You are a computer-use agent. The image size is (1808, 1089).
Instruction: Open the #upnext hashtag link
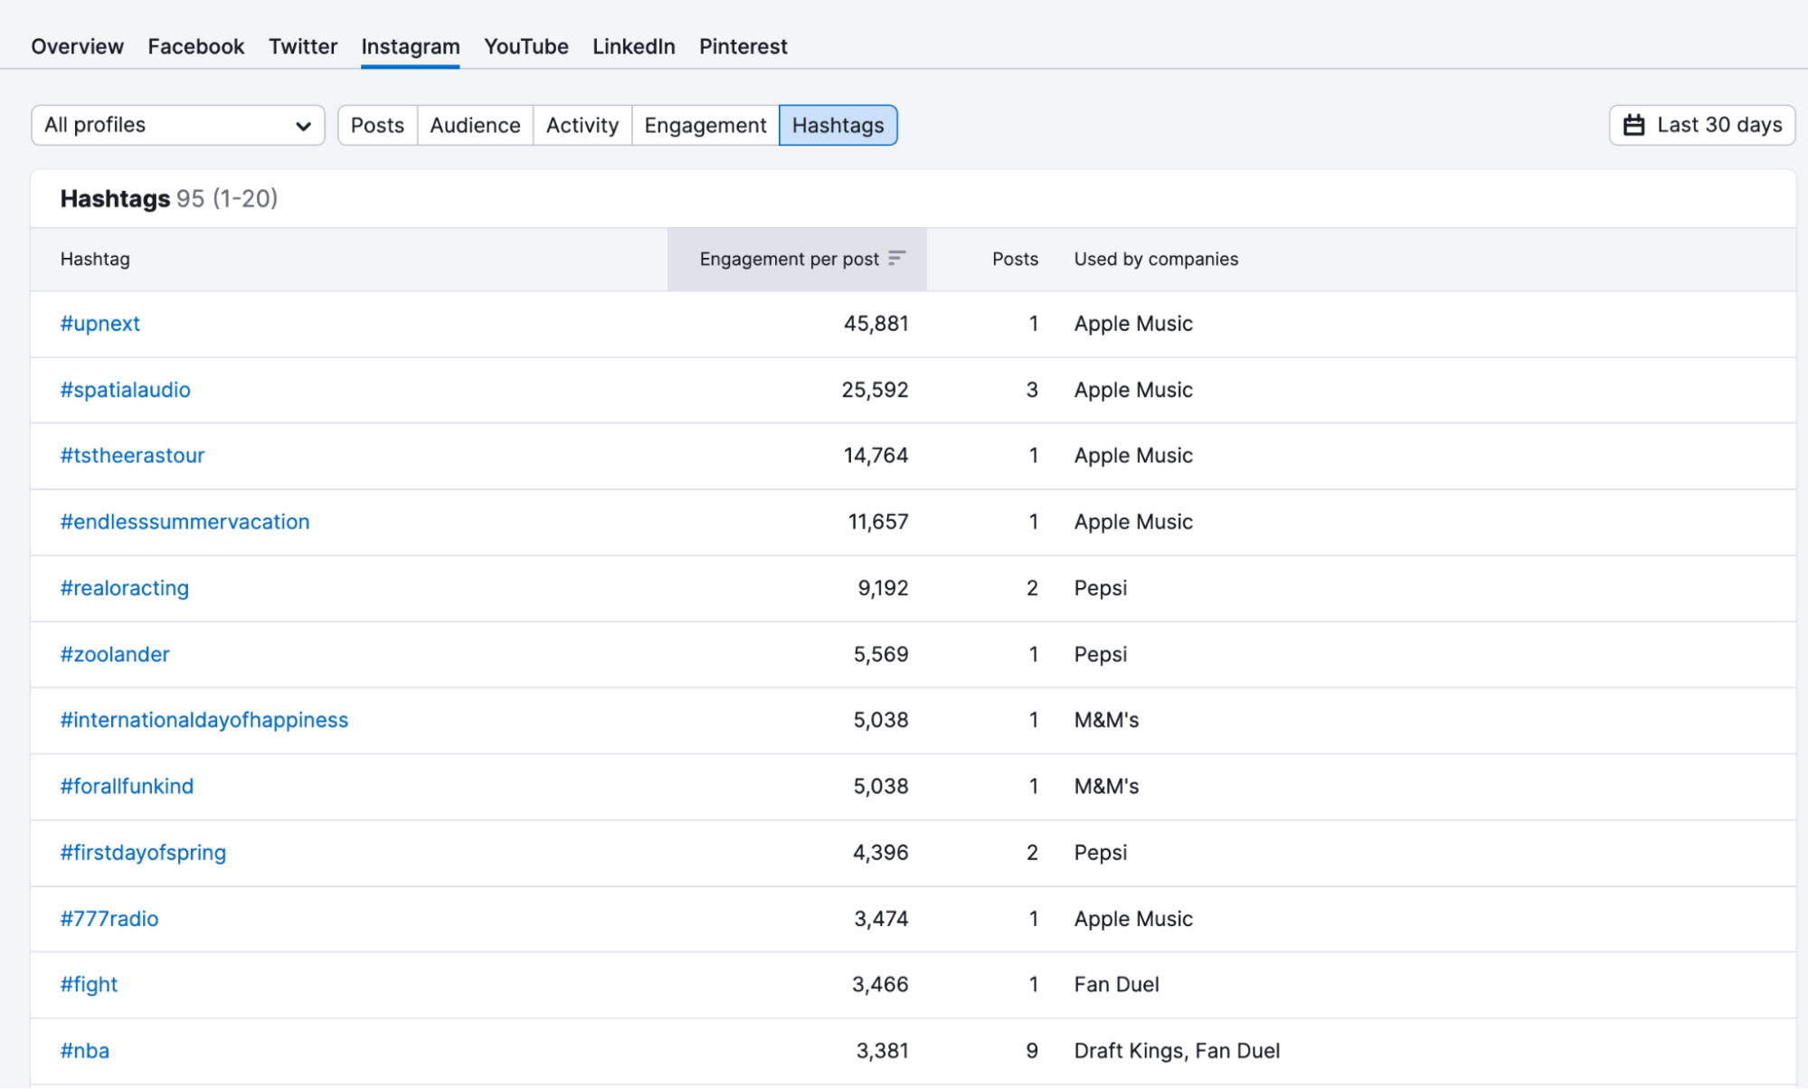click(99, 324)
